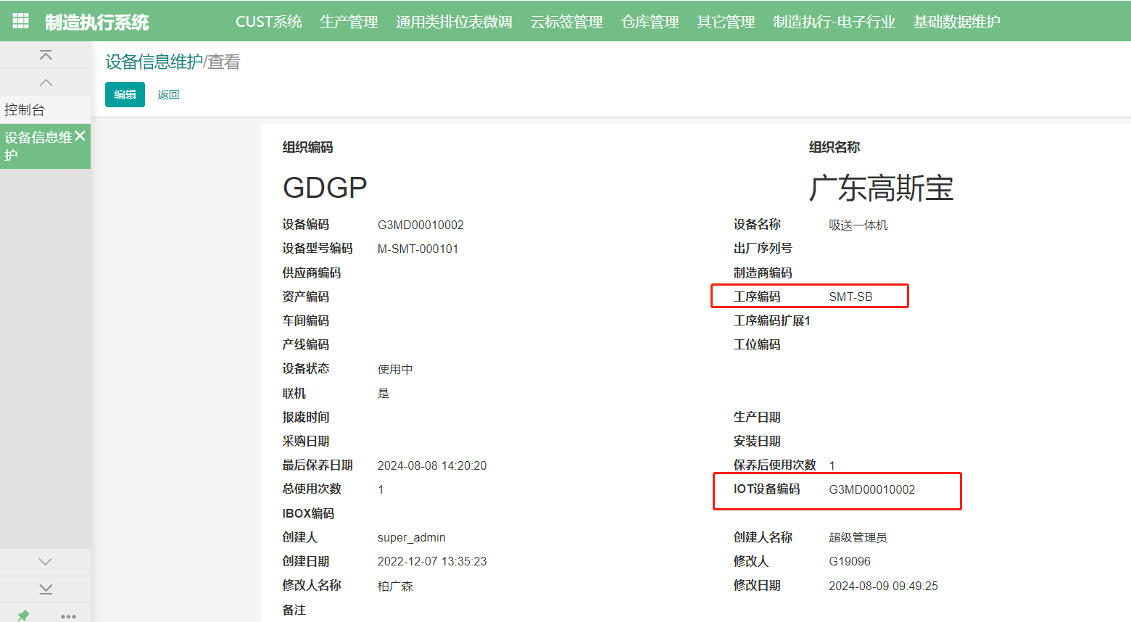Move up one sidebar tab with chevron
1131x622 pixels.
(x=46, y=83)
